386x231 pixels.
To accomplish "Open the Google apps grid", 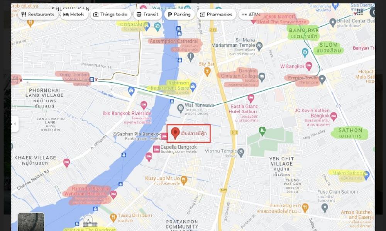I will pos(360,12).
